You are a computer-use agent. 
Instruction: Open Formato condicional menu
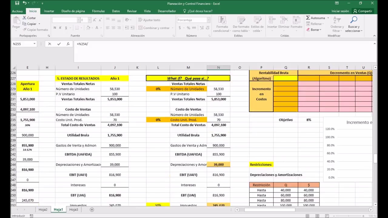(222, 24)
